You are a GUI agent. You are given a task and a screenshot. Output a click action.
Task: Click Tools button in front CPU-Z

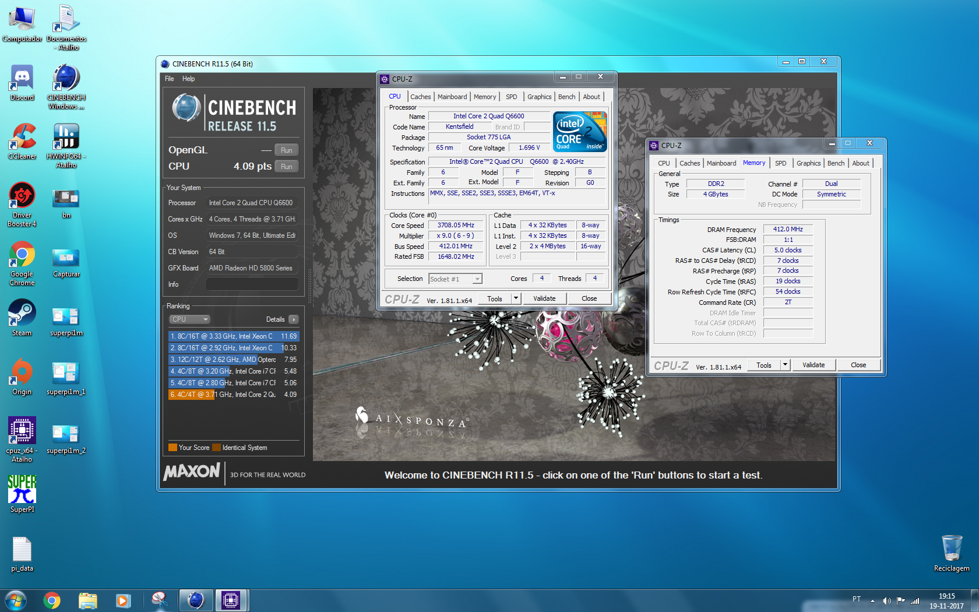click(495, 298)
